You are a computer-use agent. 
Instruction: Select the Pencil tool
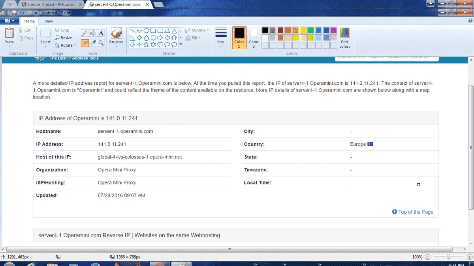[x=85, y=33]
